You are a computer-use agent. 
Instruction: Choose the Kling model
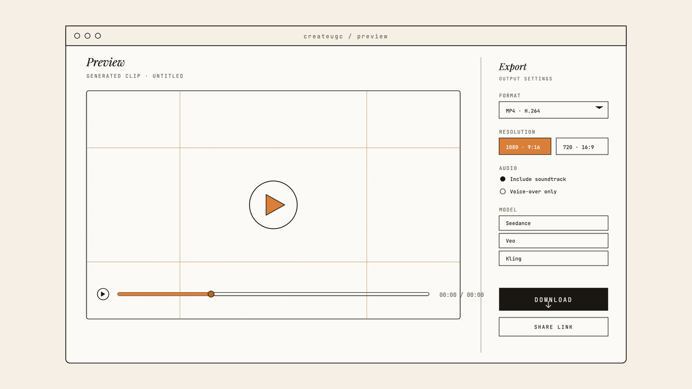coord(554,258)
